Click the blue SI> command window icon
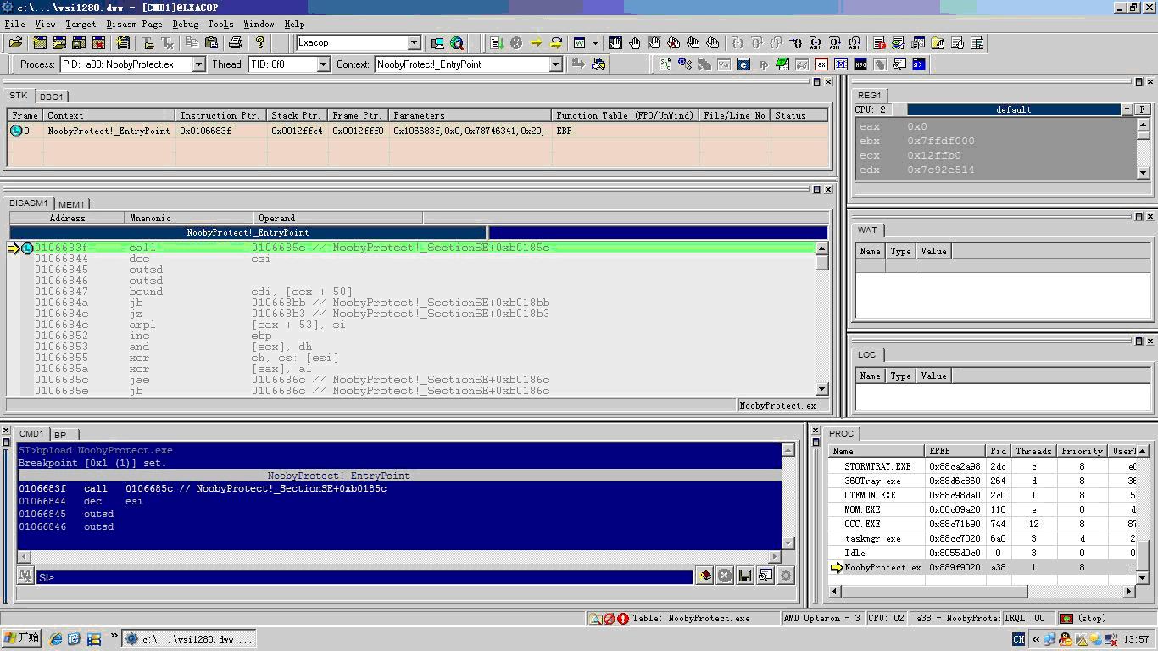The image size is (1158, 651). coord(919,64)
